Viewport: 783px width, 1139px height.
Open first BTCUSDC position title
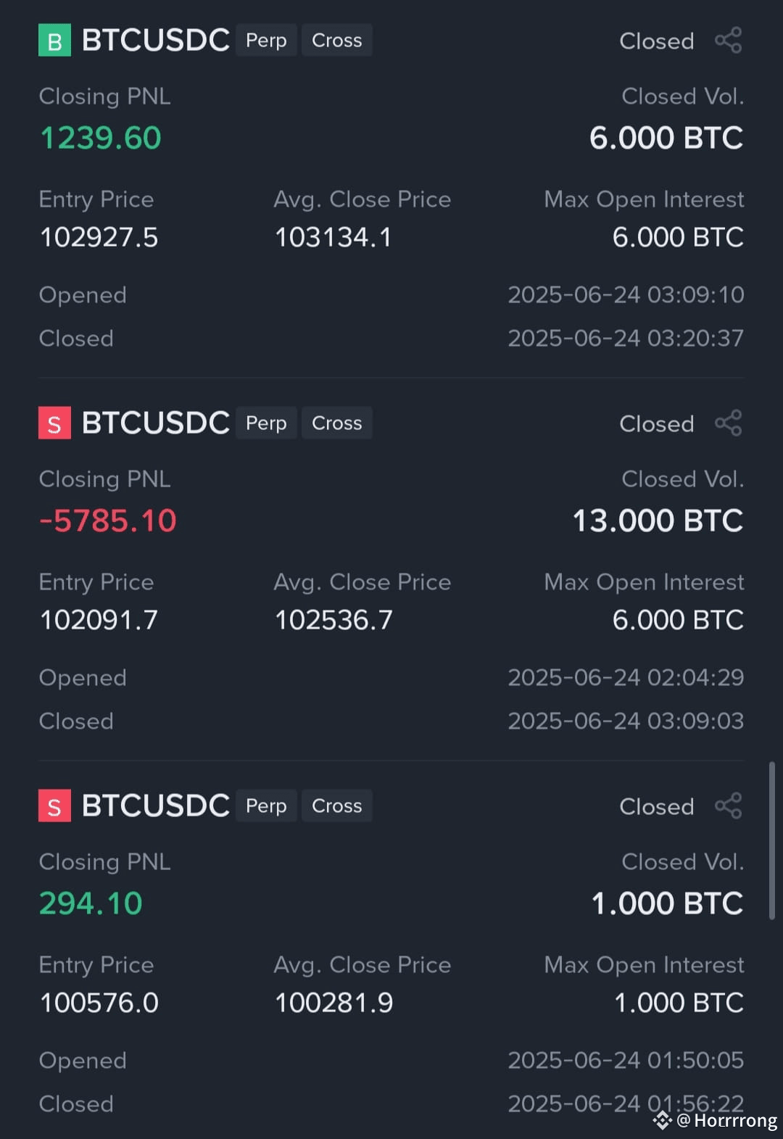156,41
